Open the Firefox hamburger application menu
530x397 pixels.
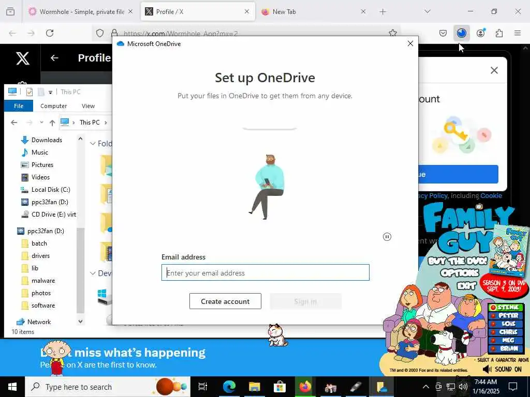coord(518,33)
